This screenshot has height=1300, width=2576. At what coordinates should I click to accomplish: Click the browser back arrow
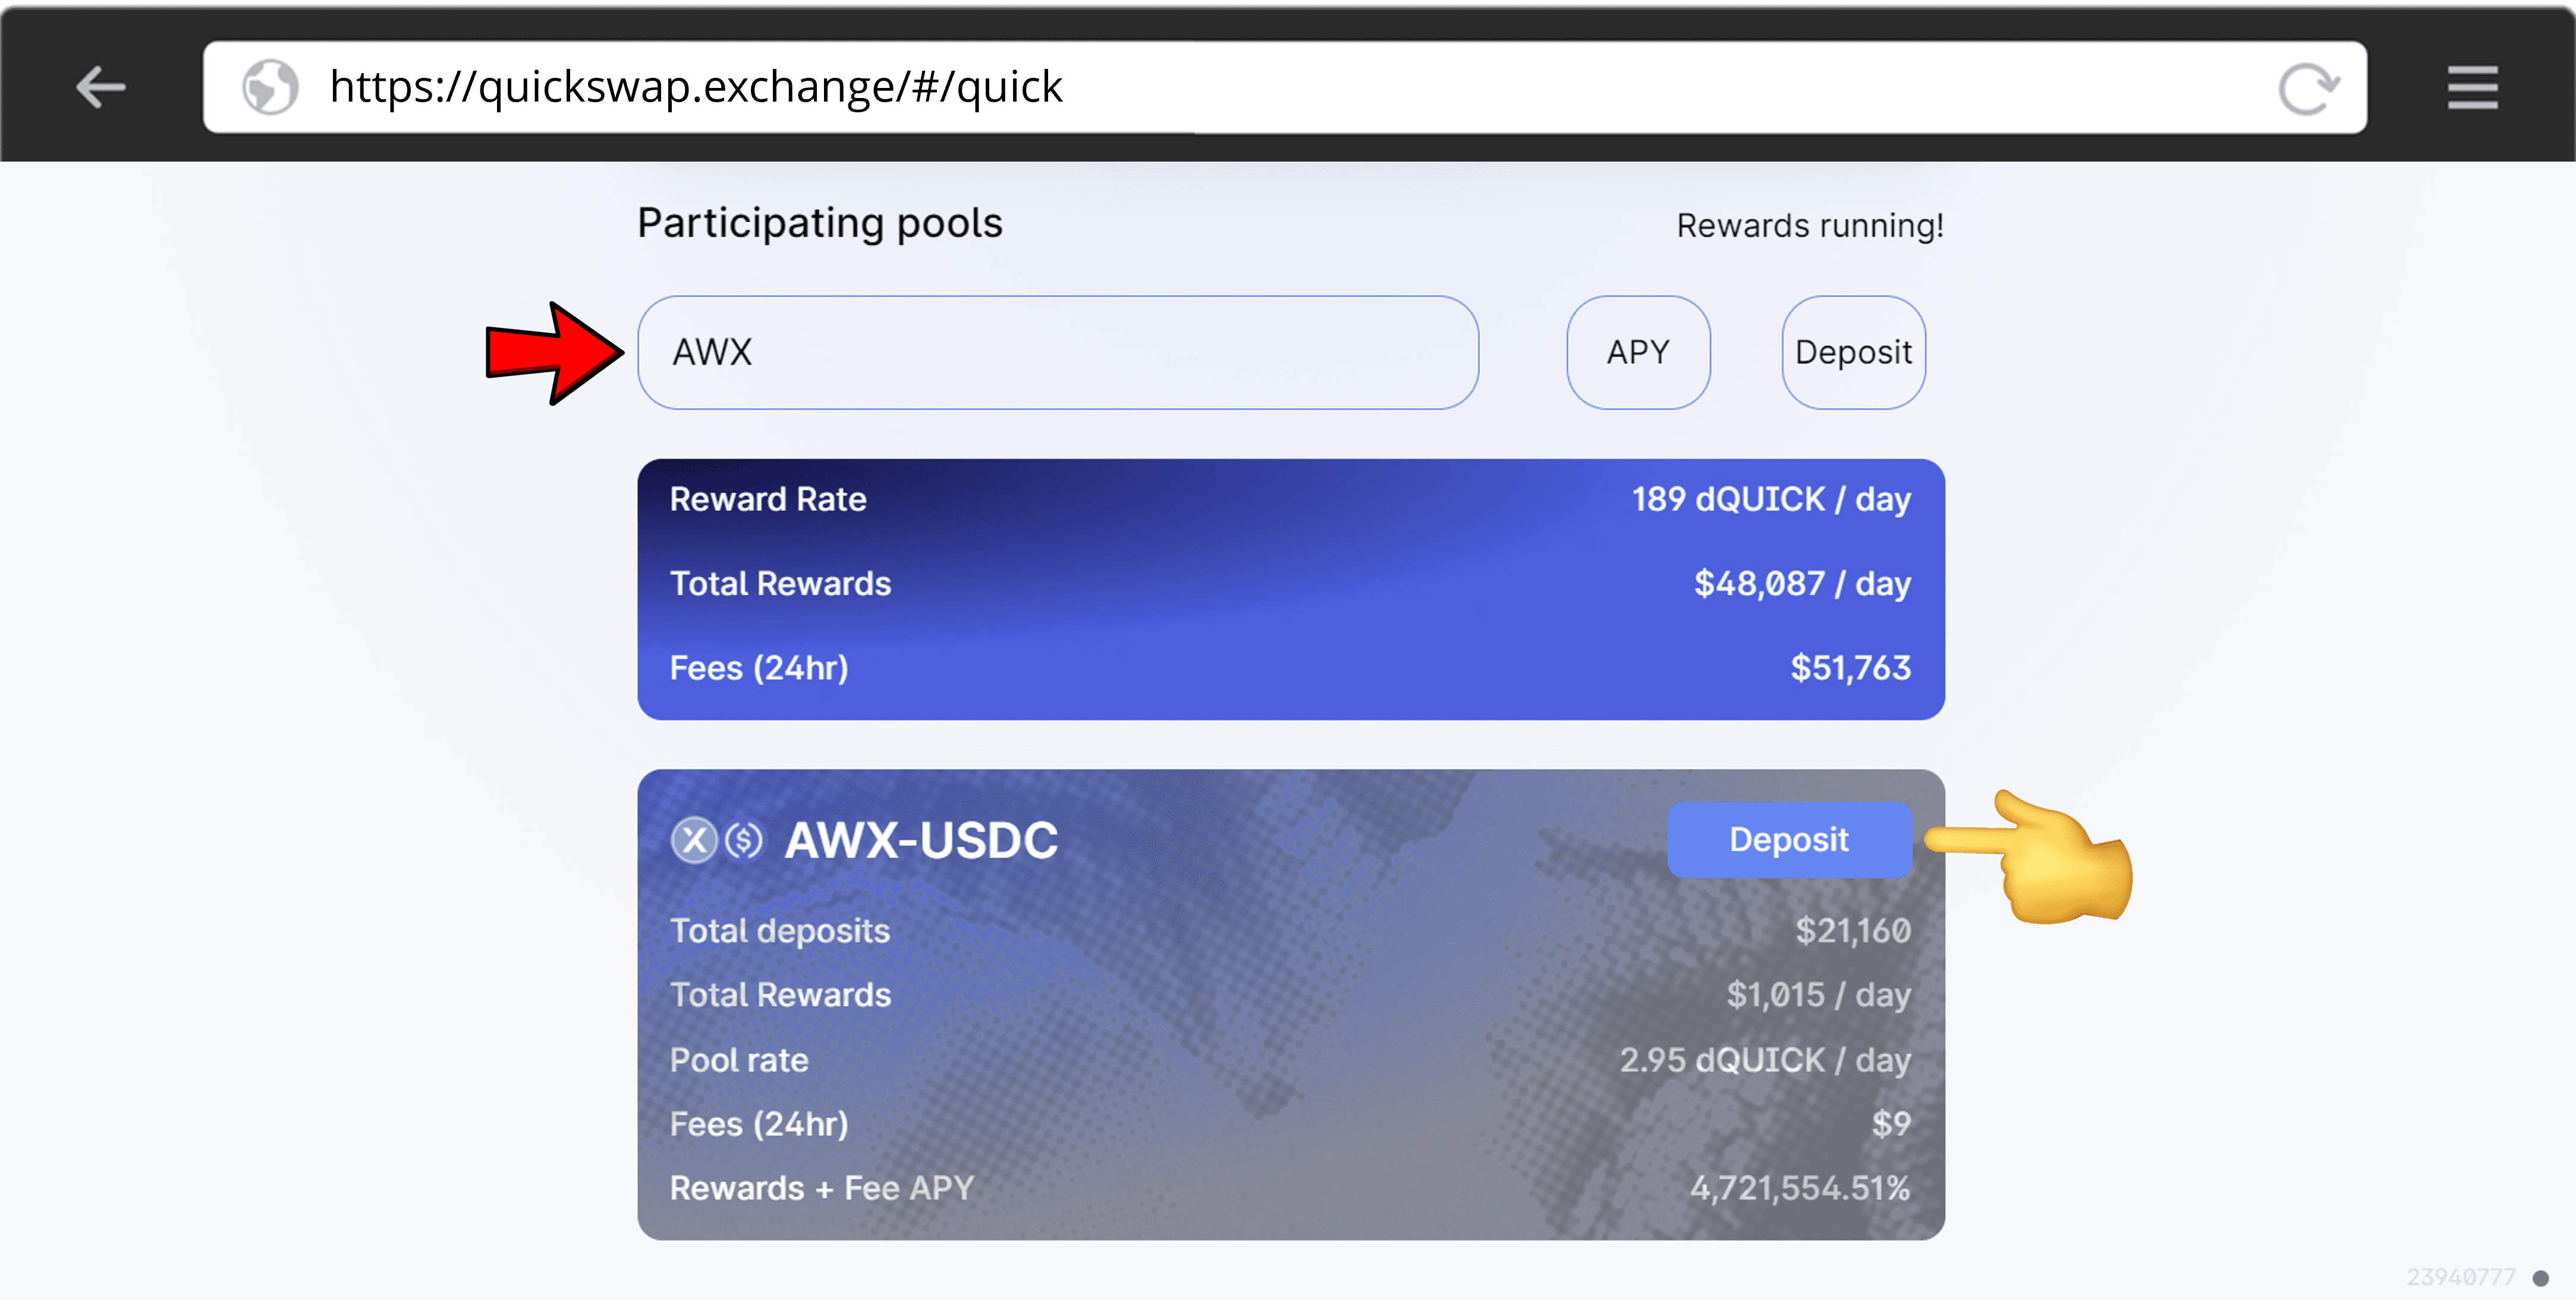point(101,87)
